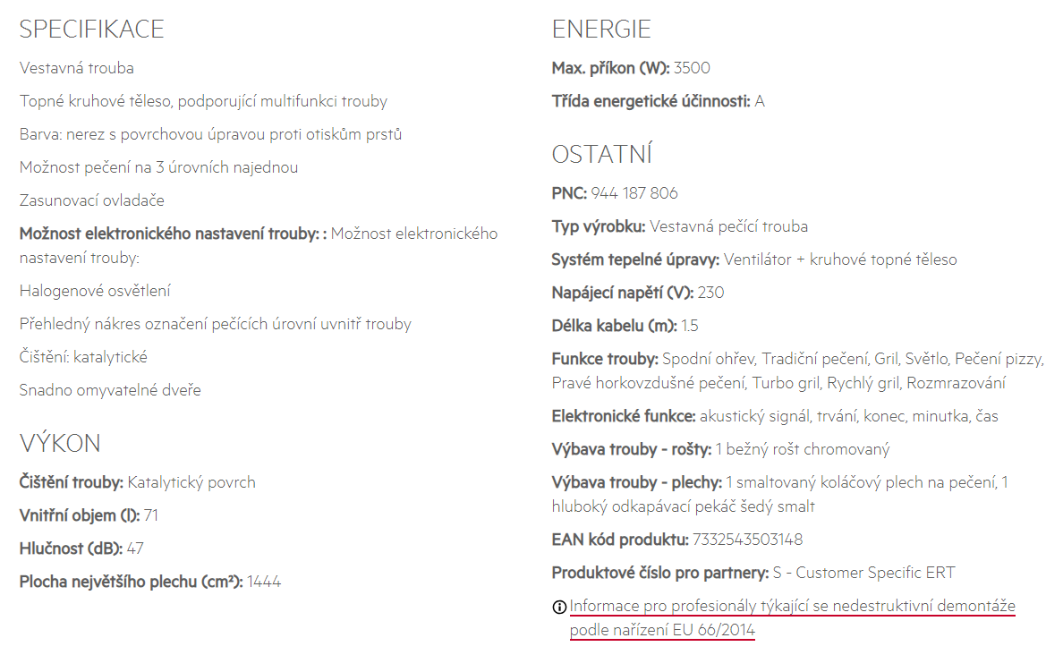Click the PNC number 944 187 806
This screenshot has height=672, width=1063.
634,193
